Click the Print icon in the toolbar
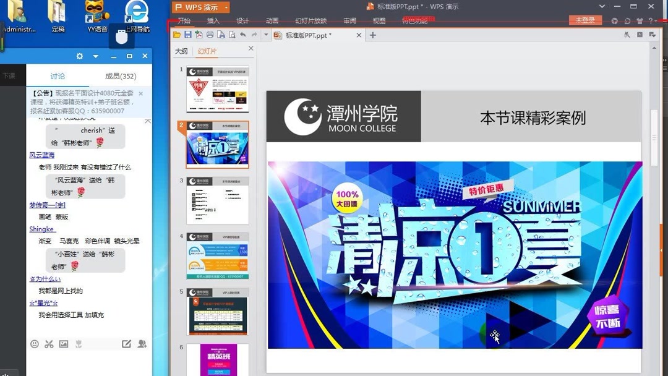This screenshot has width=668, height=376. (x=210, y=35)
